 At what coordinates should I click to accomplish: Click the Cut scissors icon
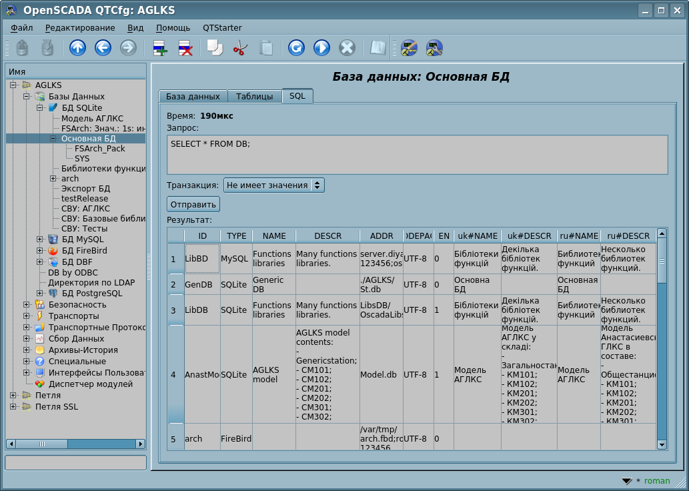click(x=240, y=48)
